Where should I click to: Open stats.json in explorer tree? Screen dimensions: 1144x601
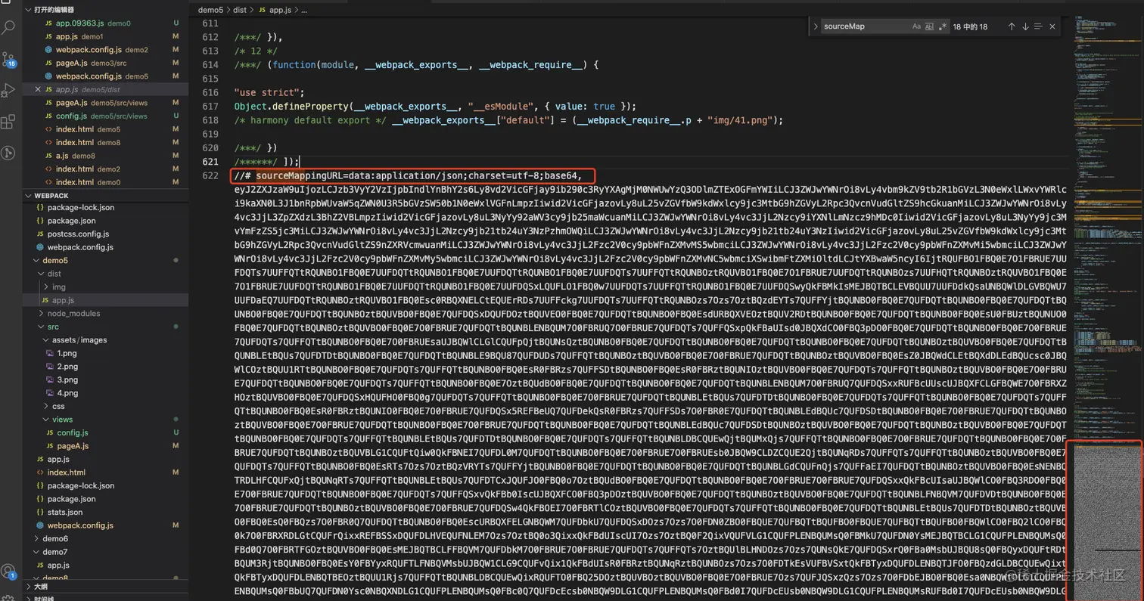point(106,512)
